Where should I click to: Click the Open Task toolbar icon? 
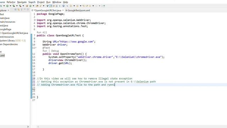(40, 6)
